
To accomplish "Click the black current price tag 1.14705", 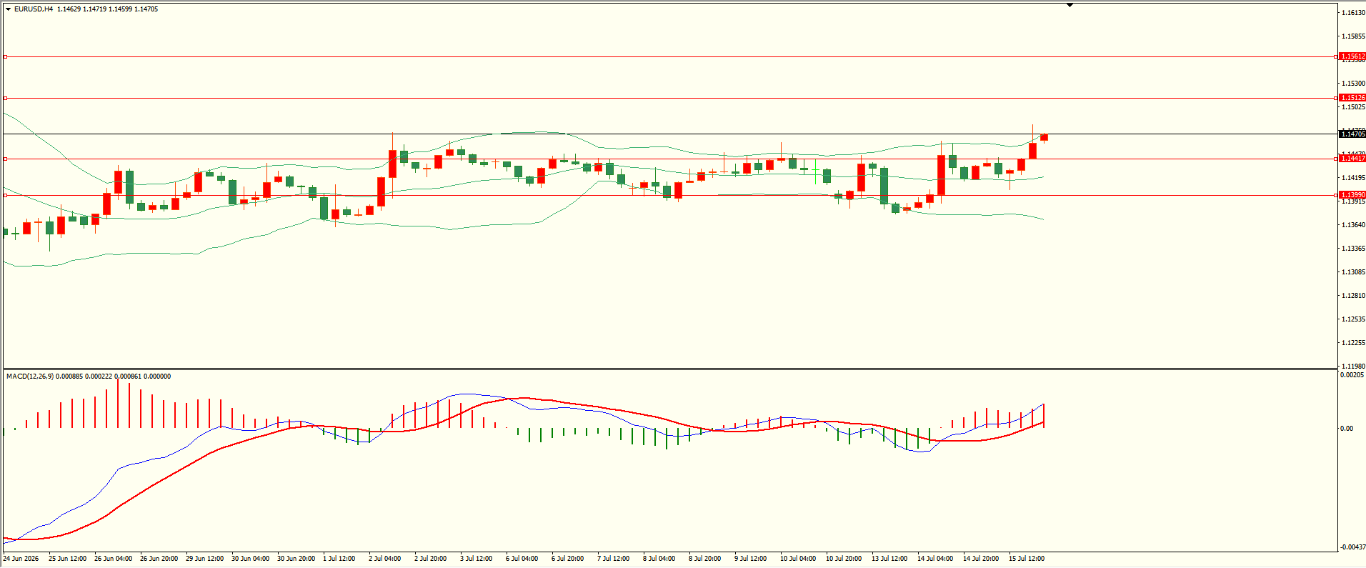I will [x=1352, y=134].
